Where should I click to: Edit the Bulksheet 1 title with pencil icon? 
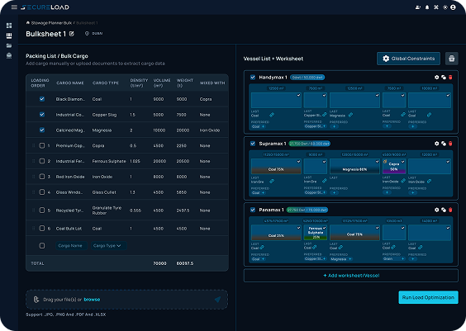tap(72, 34)
